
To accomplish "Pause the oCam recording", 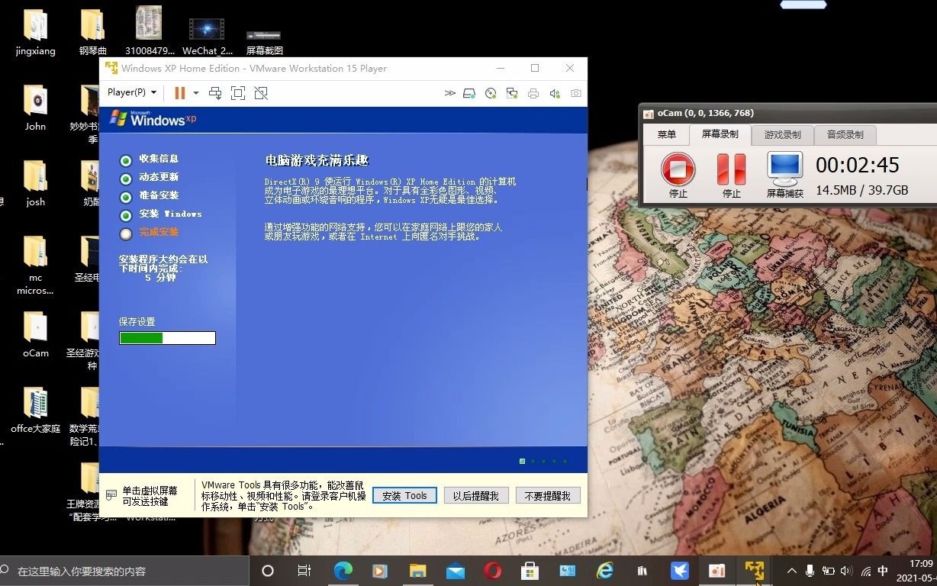I will click(x=731, y=169).
